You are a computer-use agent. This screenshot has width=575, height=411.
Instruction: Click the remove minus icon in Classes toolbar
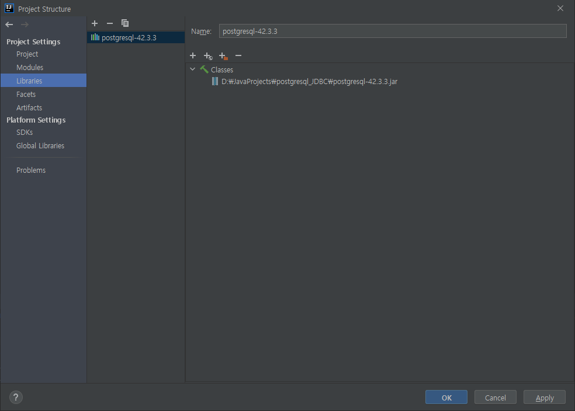[x=238, y=55]
